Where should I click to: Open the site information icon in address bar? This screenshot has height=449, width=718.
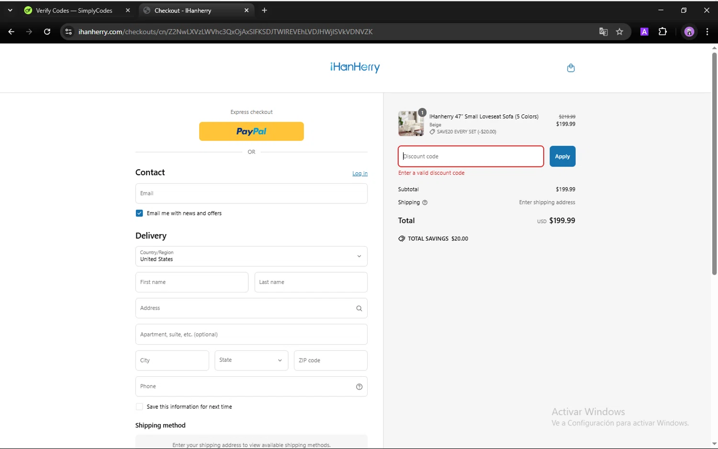click(x=68, y=32)
